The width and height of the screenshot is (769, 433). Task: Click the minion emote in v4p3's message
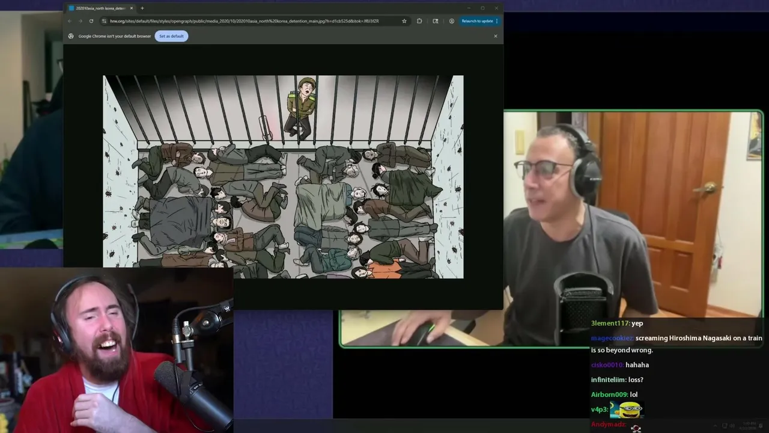click(627, 410)
